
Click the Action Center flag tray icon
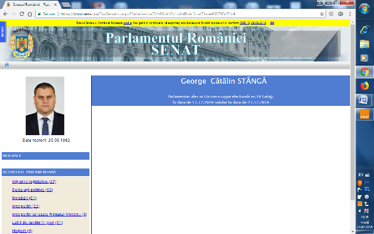click(x=360, y=190)
